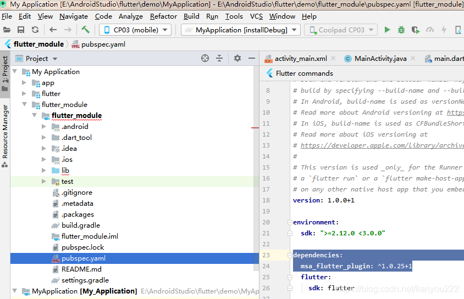This screenshot has width=464, height=299.
Task: Select pubspec.lock in the project tree
Action: coord(83,247)
